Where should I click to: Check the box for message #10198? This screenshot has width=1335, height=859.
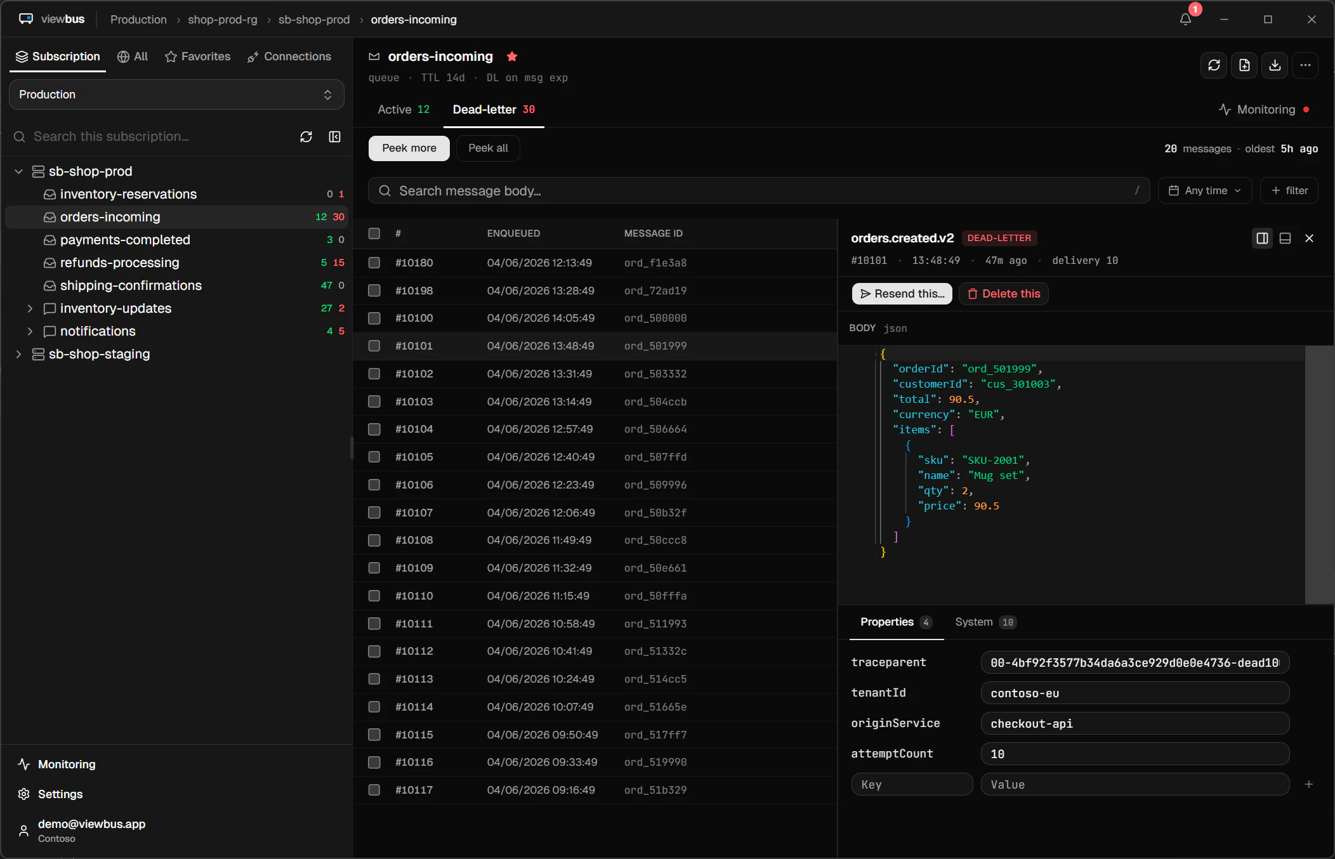pos(374,291)
